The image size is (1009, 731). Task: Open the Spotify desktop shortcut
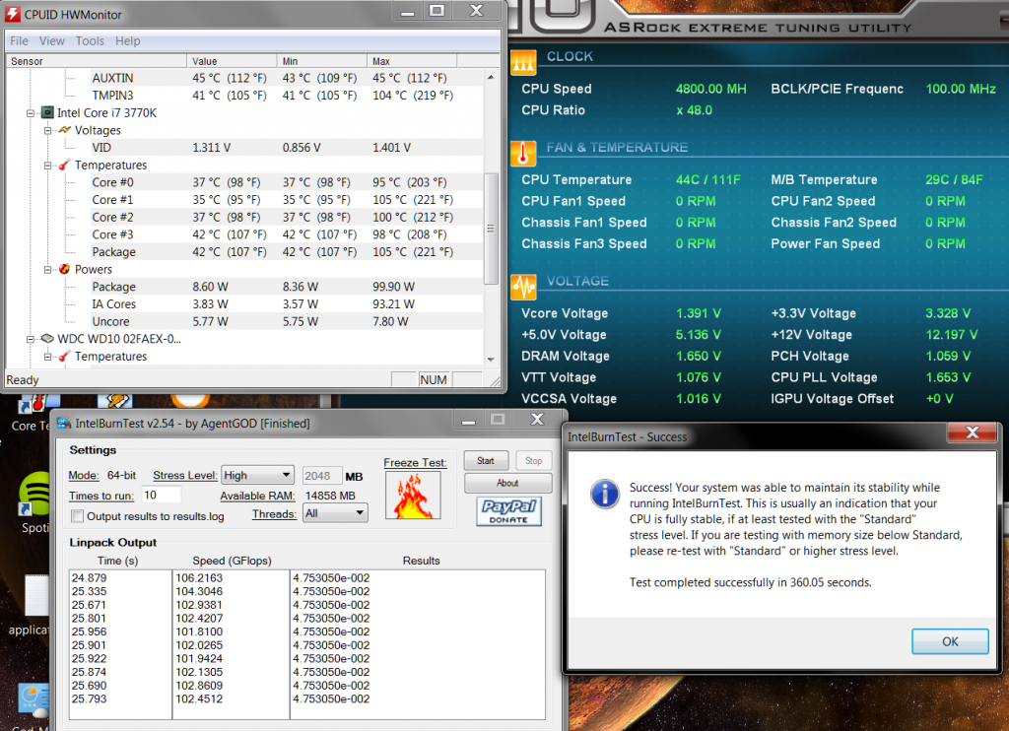pos(34,503)
